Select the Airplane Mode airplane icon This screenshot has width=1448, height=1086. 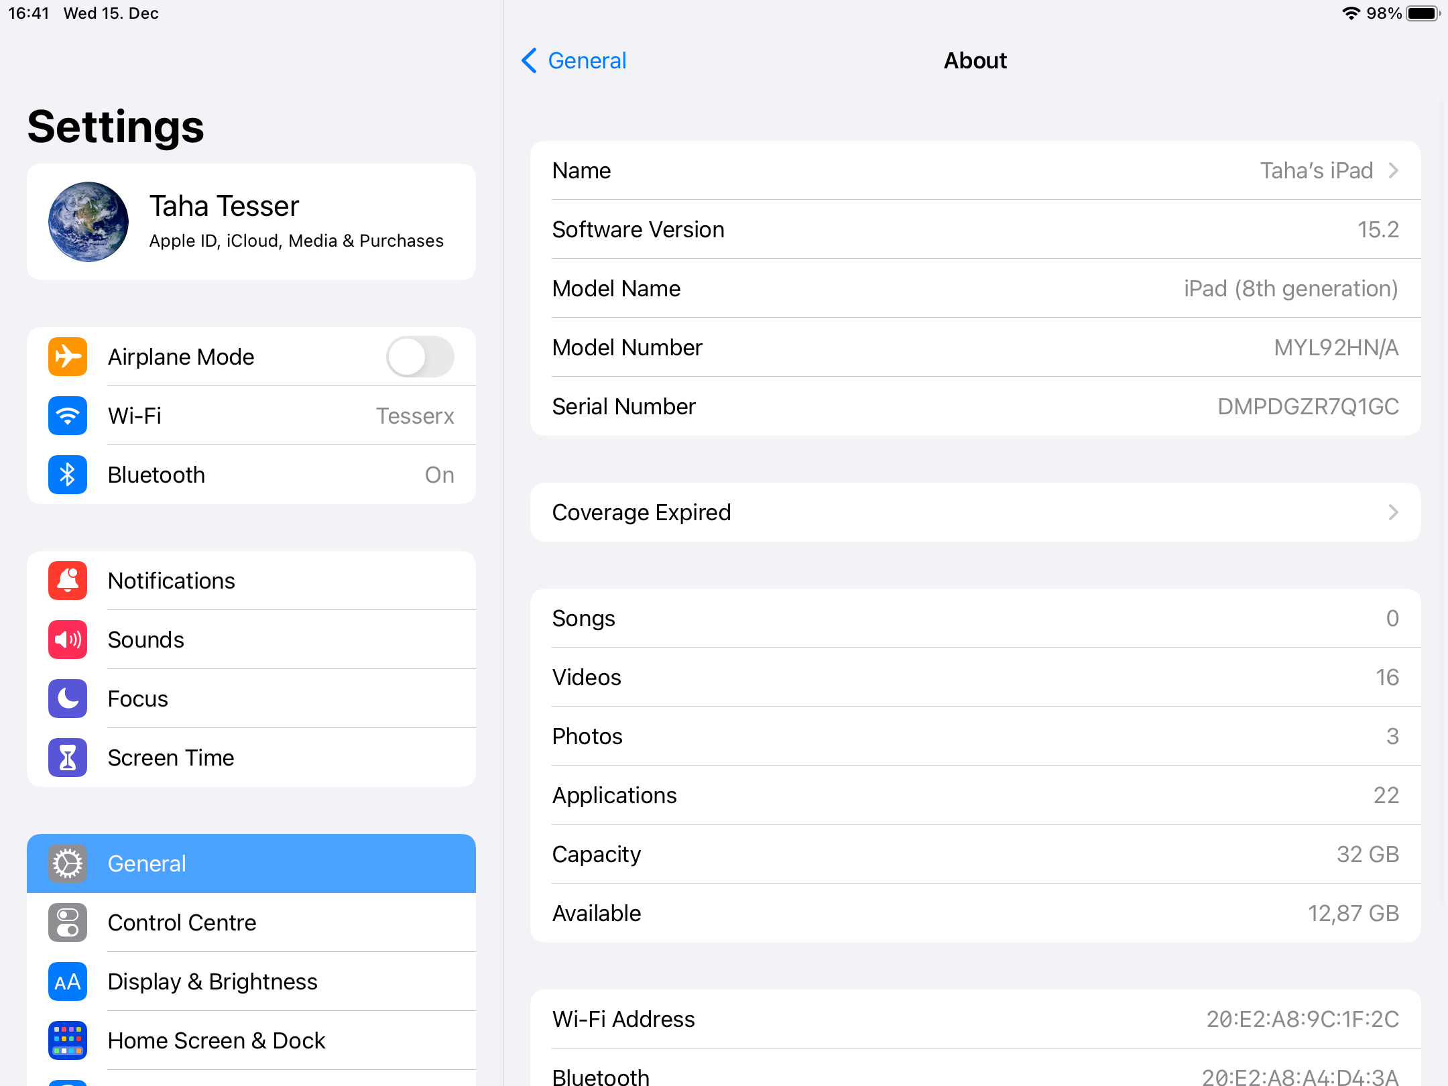pos(67,357)
